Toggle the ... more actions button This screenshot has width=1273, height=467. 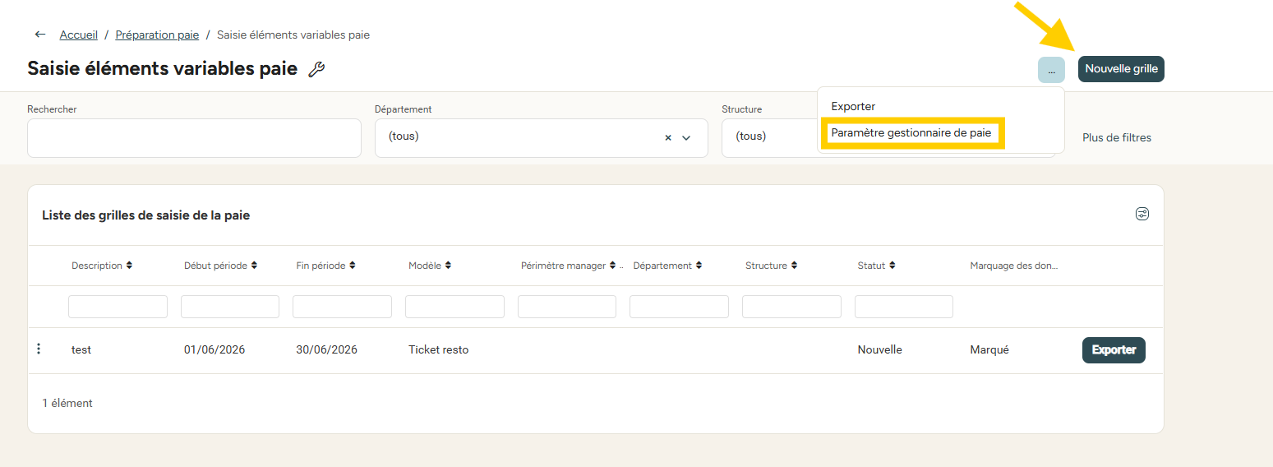[1051, 70]
